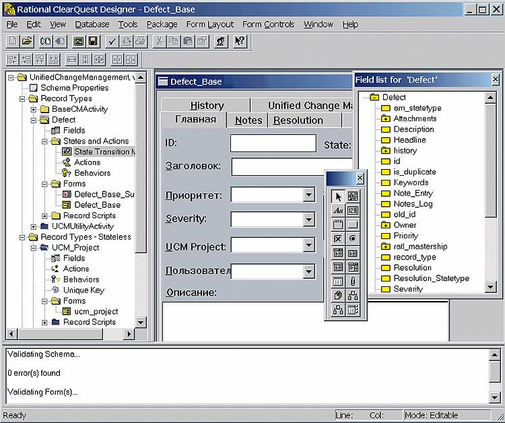Select Schema Properties in the tree
505x423 pixels.
(x=74, y=88)
